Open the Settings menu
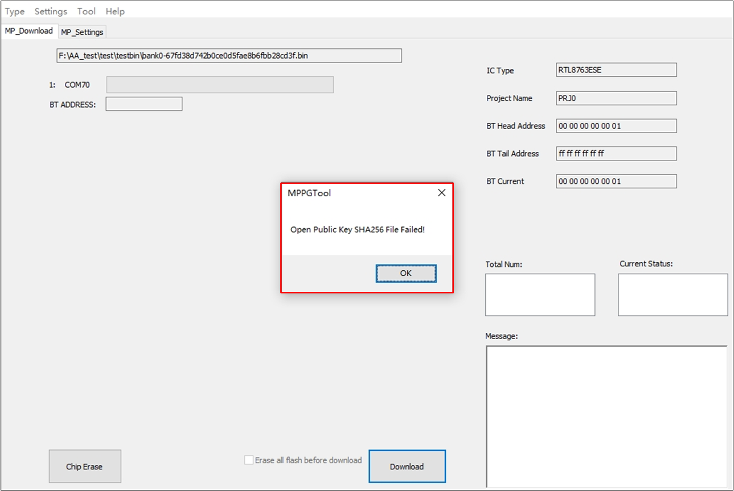 point(51,11)
